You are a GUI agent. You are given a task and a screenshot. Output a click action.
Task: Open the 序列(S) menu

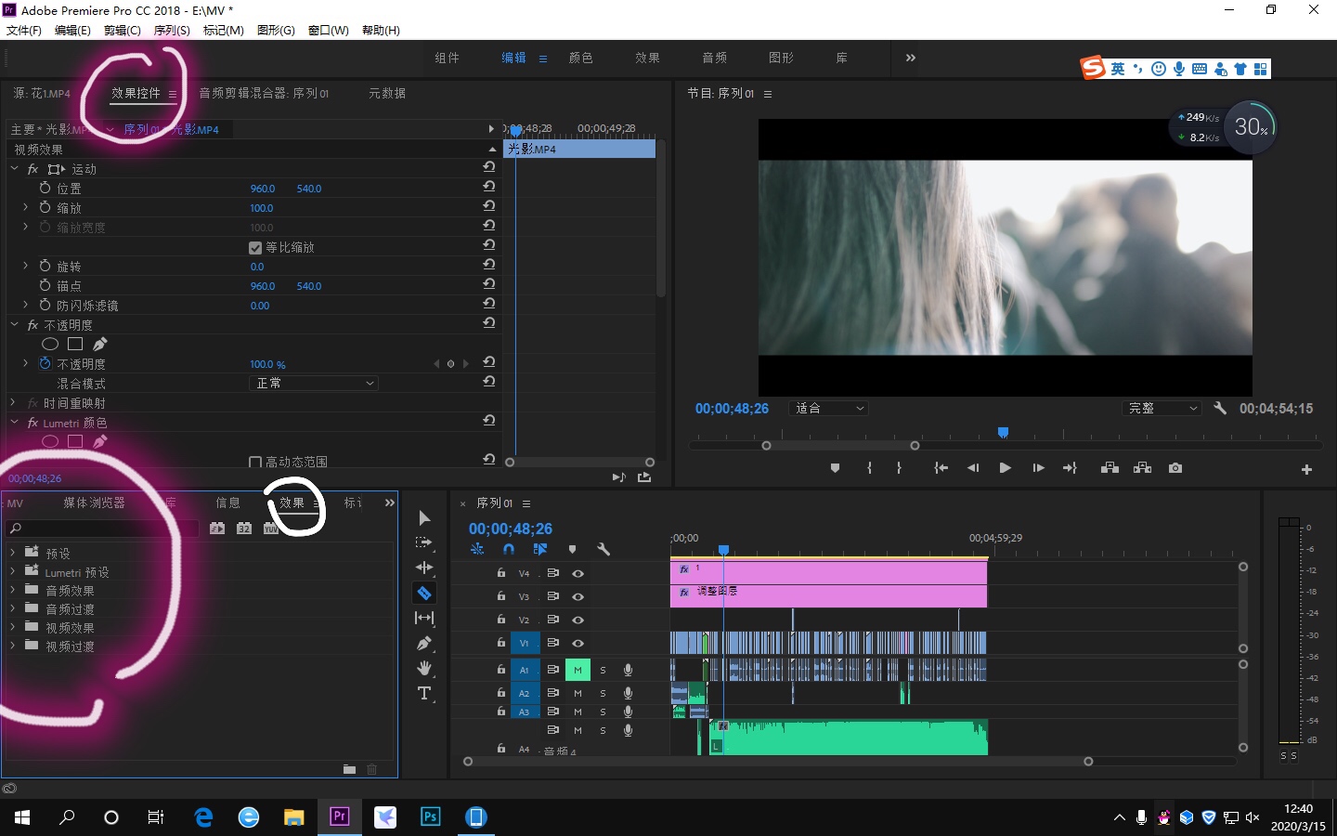pos(172,31)
